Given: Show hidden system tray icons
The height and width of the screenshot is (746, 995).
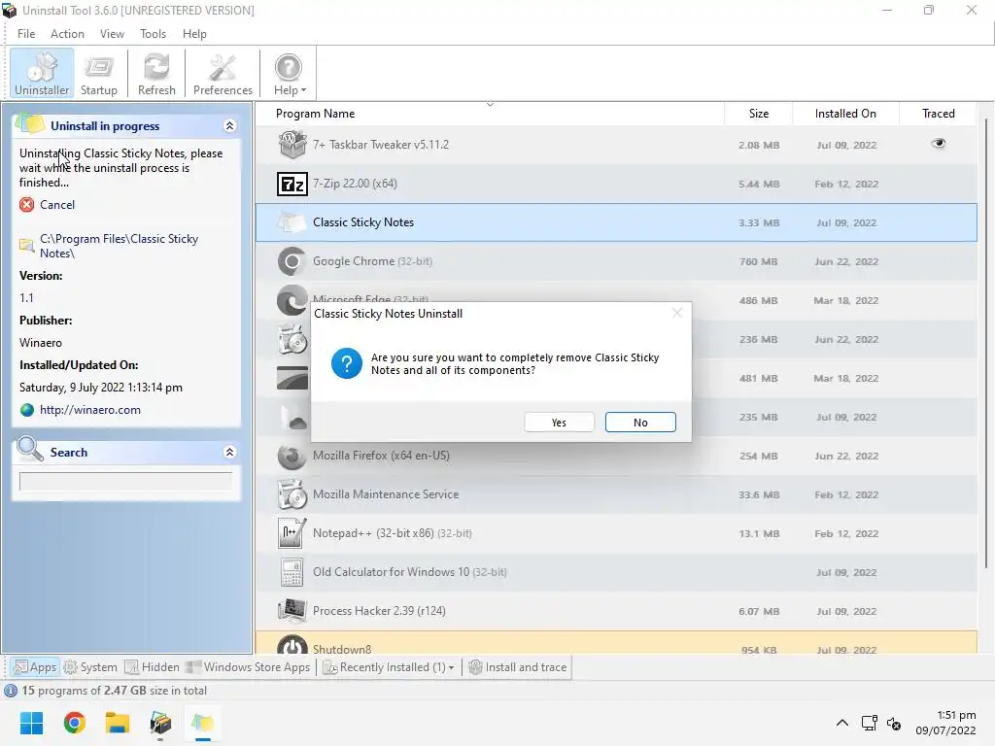Looking at the screenshot, I should click(x=842, y=723).
